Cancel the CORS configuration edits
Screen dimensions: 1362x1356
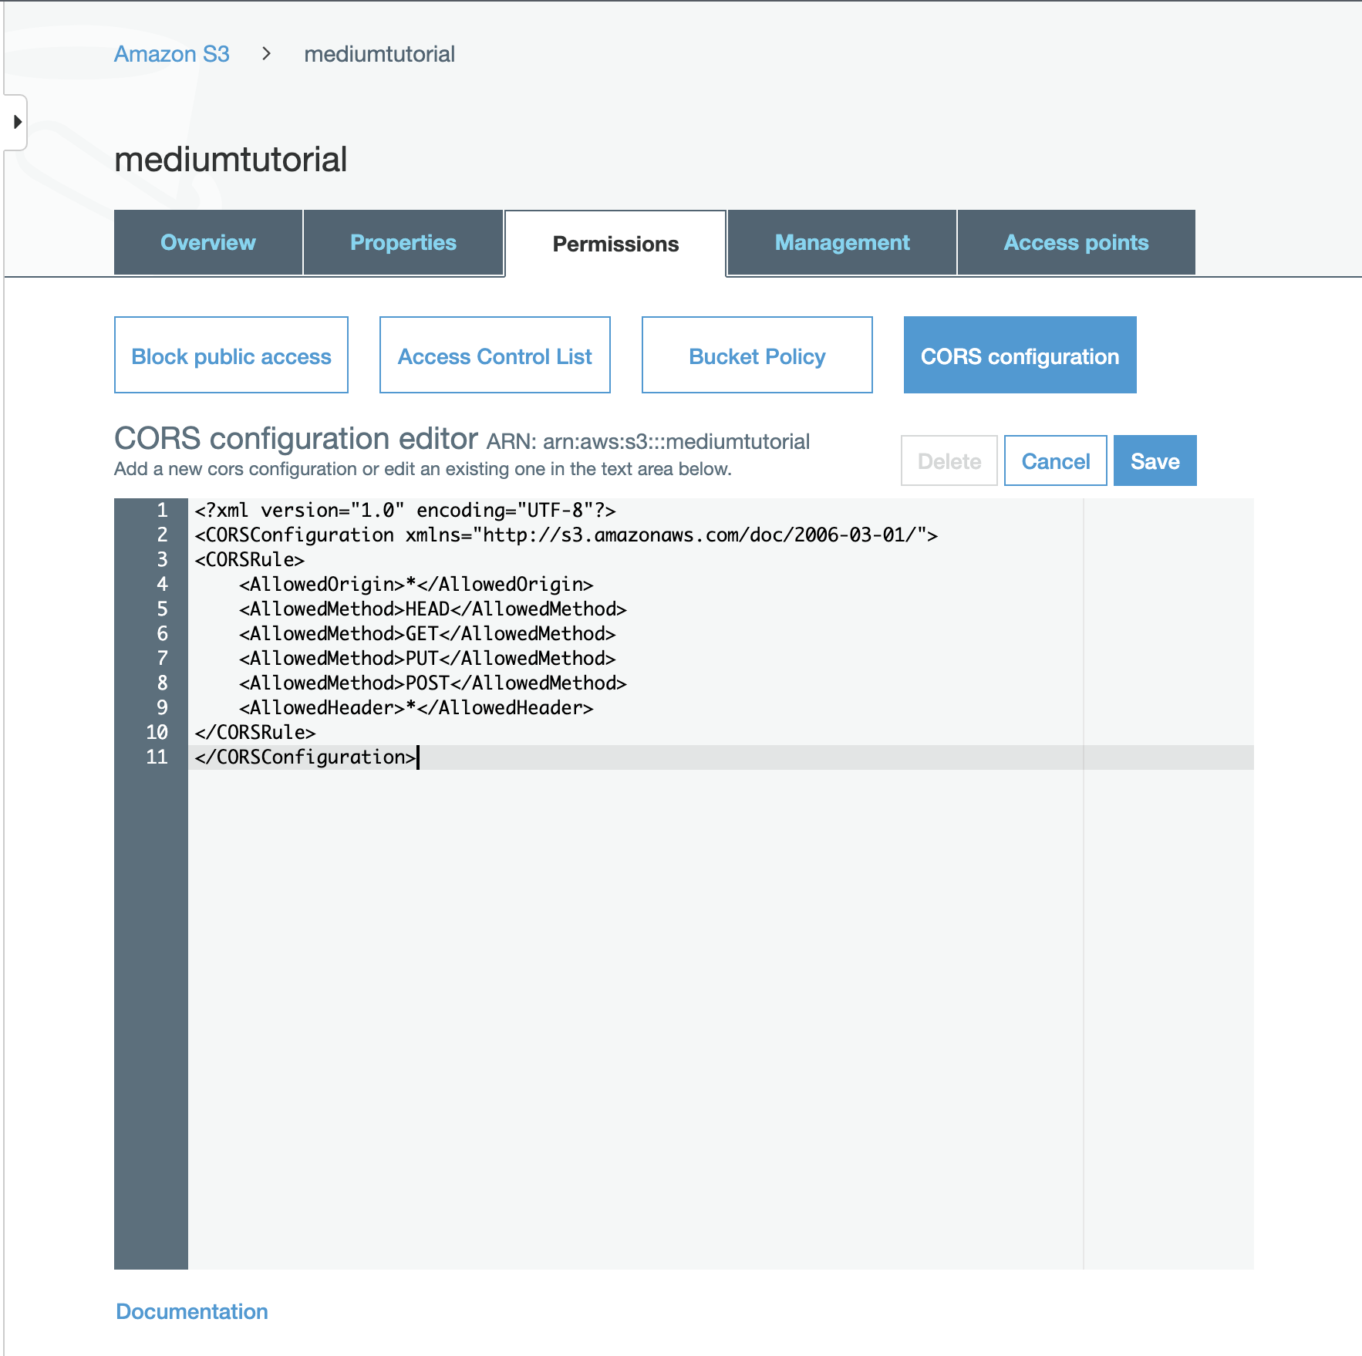point(1056,461)
